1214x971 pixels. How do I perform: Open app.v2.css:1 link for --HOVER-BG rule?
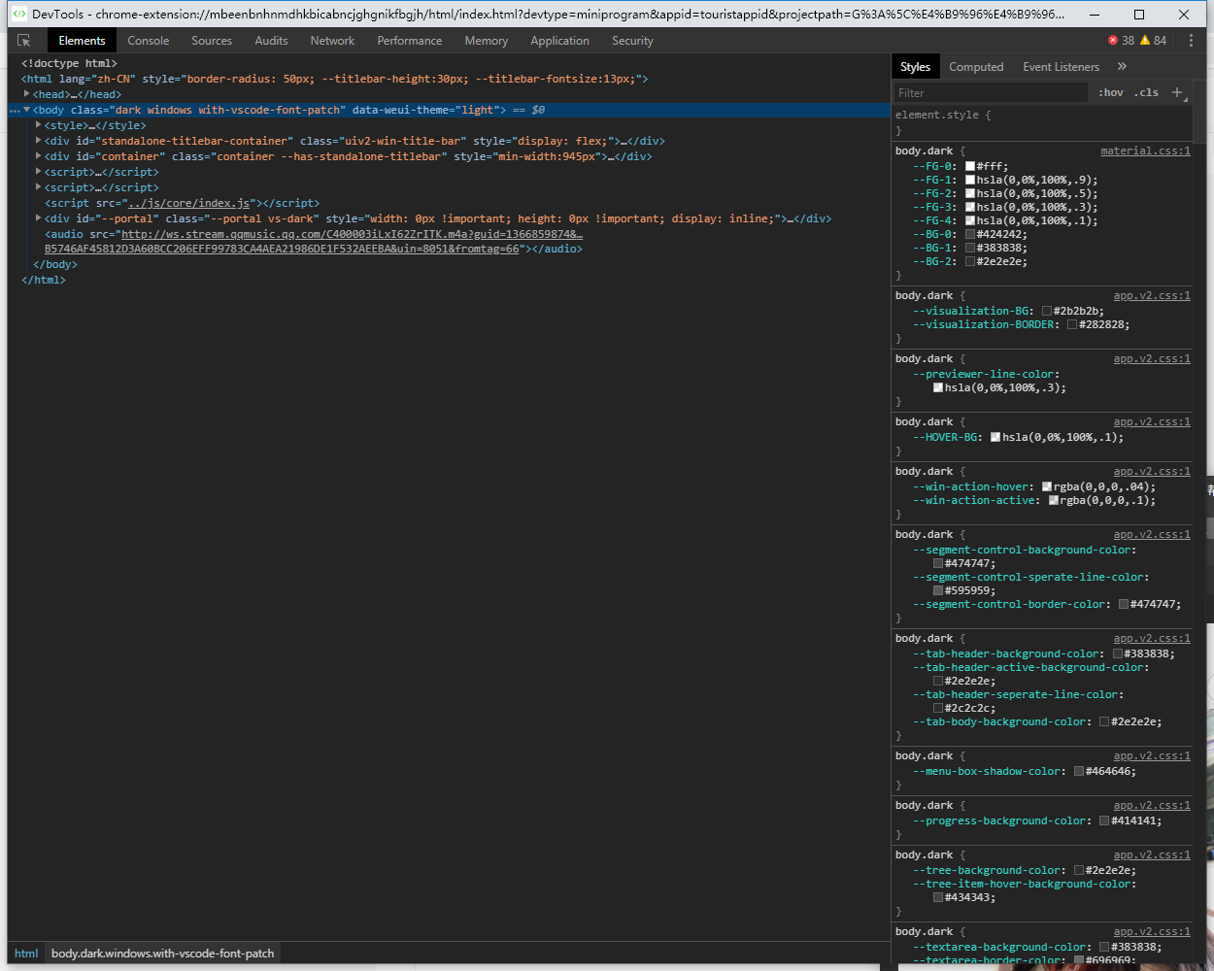[x=1152, y=421]
